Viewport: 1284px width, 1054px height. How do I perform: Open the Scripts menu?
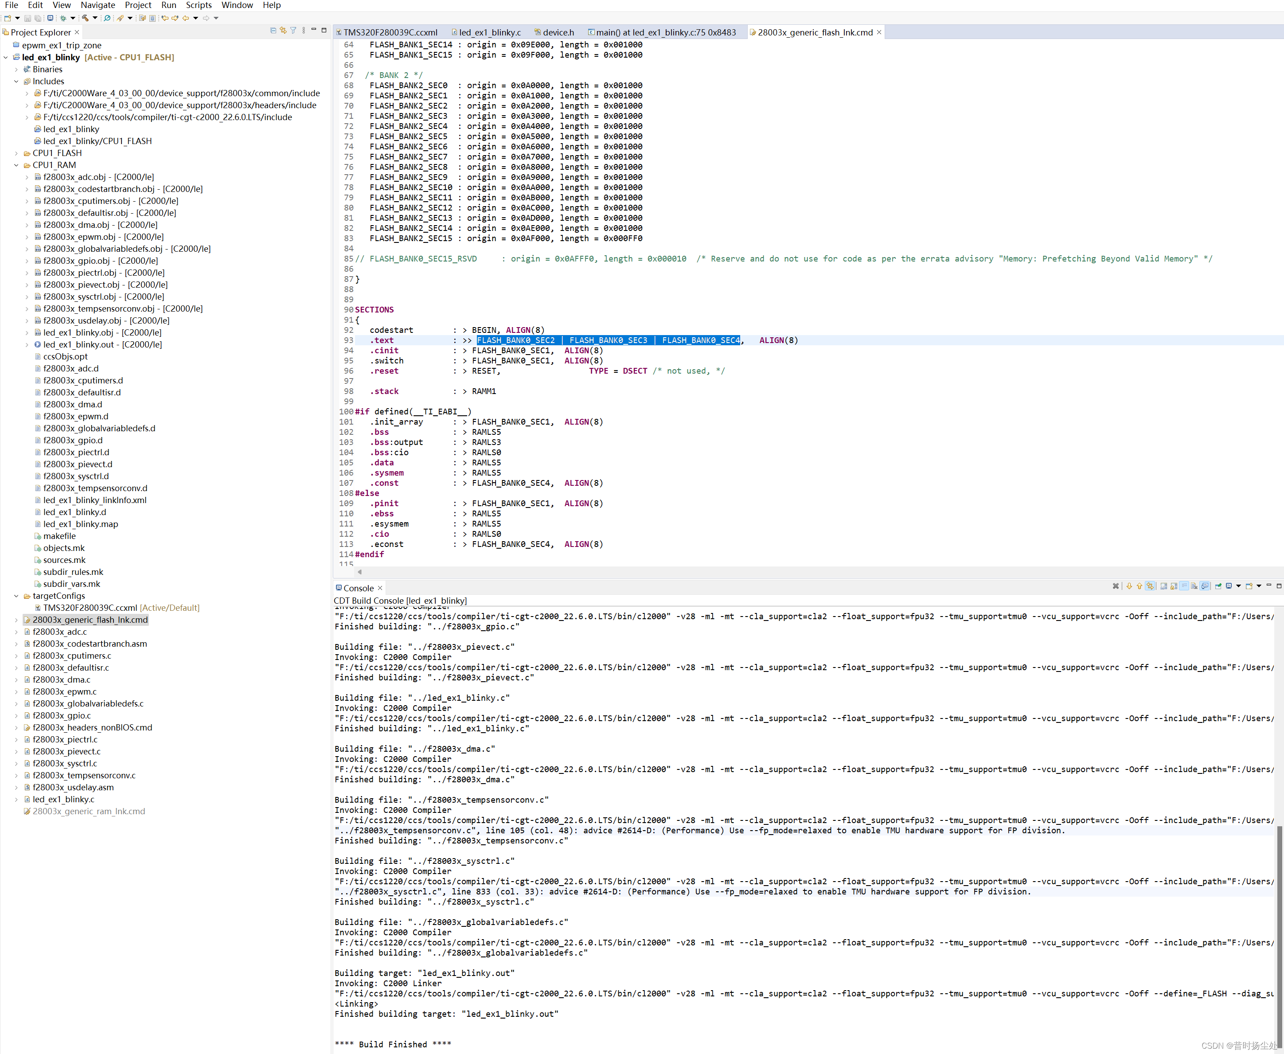coord(199,5)
